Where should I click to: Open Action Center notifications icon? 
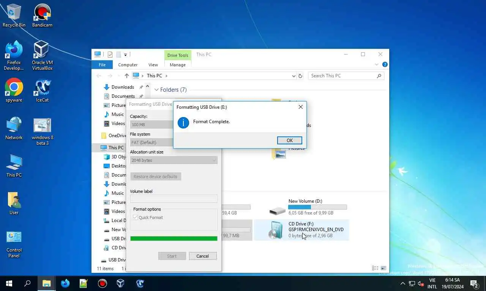pyautogui.click(x=474, y=283)
